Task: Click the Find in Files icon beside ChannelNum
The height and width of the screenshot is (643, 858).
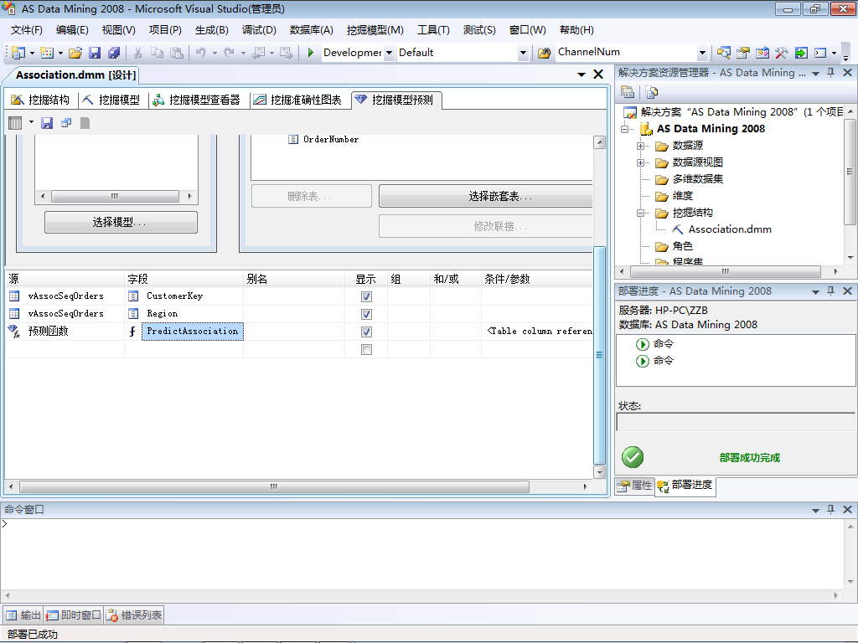Action: 544,53
